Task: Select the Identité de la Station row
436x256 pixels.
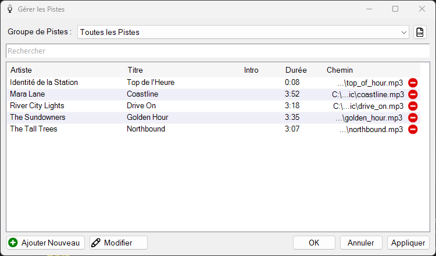Action: (x=213, y=83)
